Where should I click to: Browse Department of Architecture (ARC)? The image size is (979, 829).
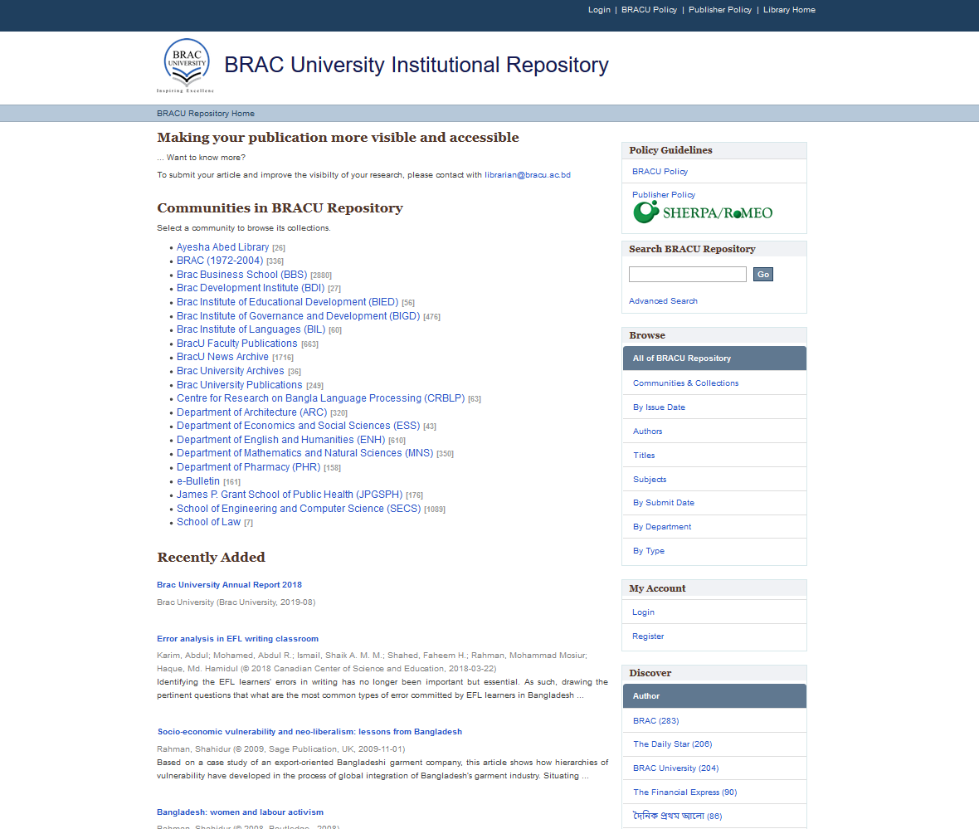(251, 412)
